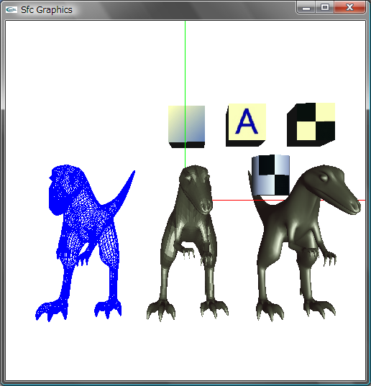This screenshot has width=371, height=386.
Task: Click the blue letter A on the cube
Action: [247, 121]
